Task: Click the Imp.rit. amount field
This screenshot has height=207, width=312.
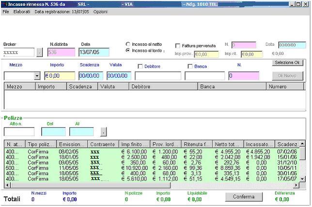Action: [x=251, y=54]
